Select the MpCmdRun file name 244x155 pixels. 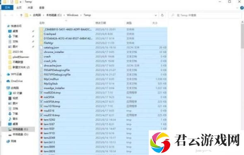pos(51,79)
